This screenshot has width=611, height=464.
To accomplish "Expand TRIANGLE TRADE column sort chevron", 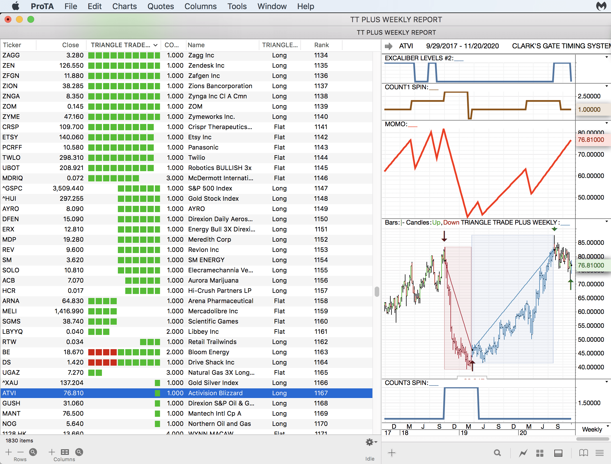I will pyautogui.click(x=155, y=45).
